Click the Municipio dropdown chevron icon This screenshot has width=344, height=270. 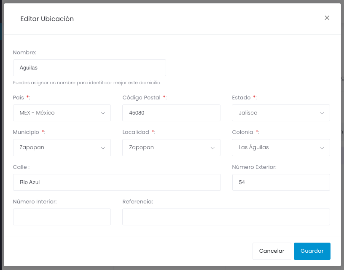tap(103, 148)
